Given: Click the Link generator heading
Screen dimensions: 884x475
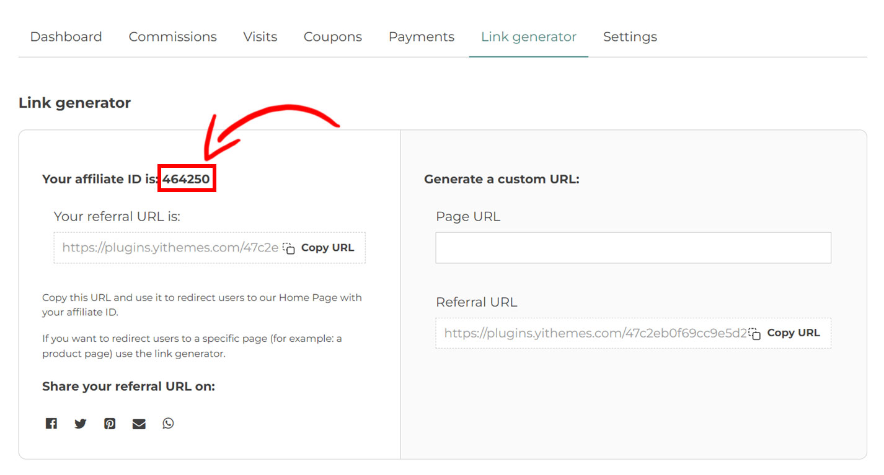Looking at the screenshot, I should [75, 103].
